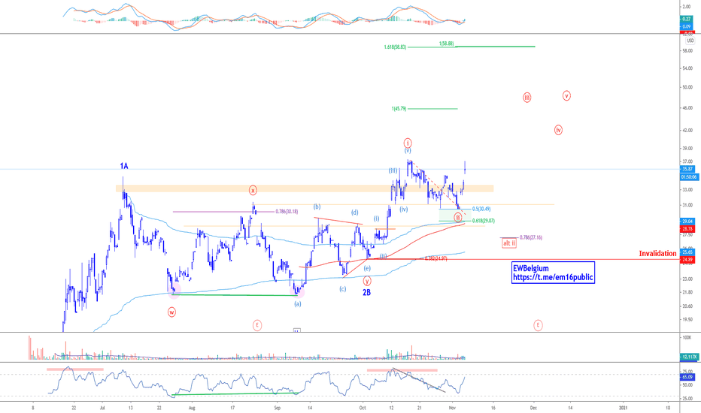Screen dimensions: 701x413
Task: Click the 28.78 red price tag
Action: [687, 229]
